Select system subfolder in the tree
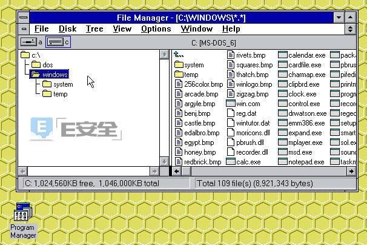Screen dimensions: 367x245 tap(58, 84)
